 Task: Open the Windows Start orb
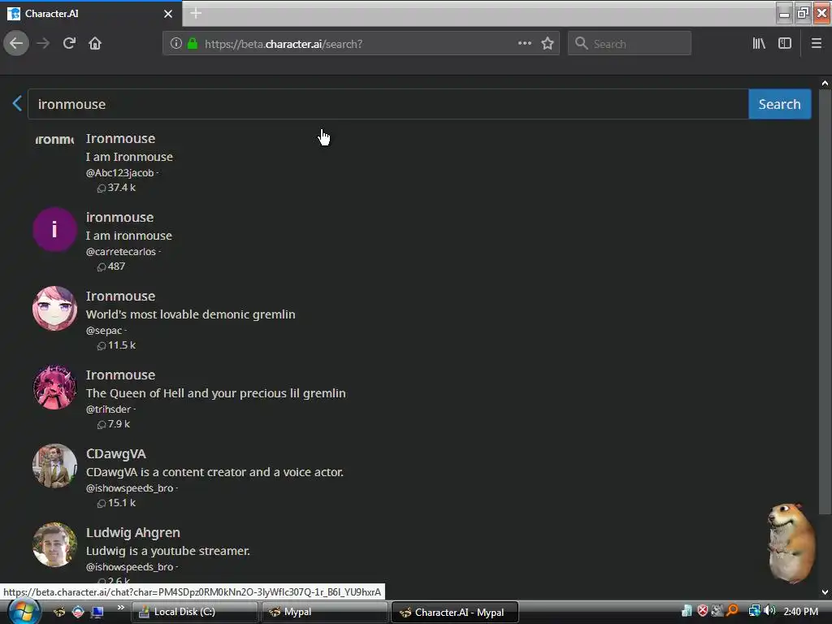(24, 612)
